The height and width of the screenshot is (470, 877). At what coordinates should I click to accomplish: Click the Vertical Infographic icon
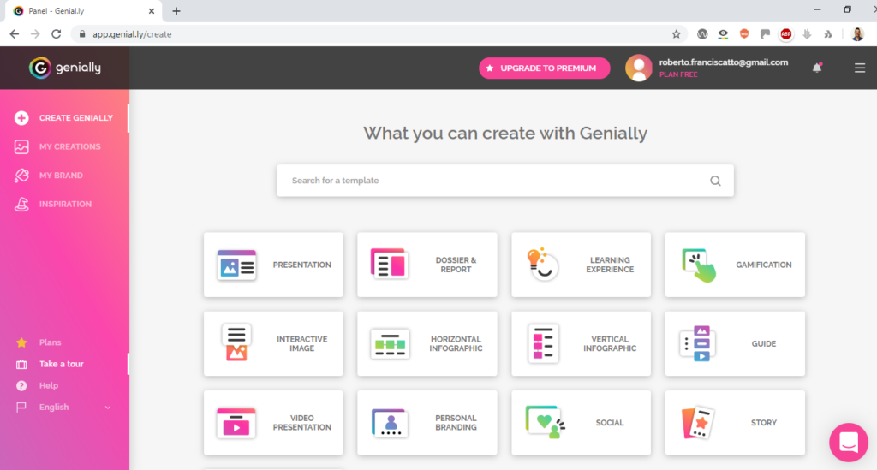pos(543,343)
